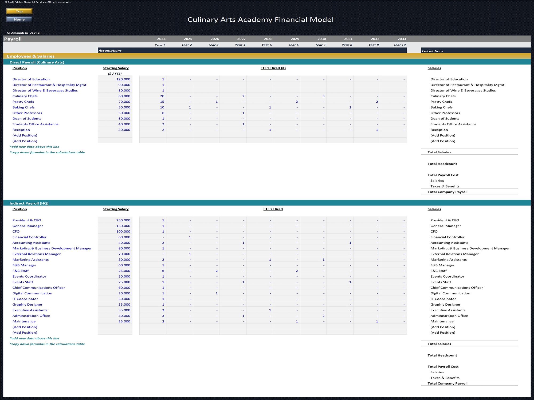Select General Manager starting salary 150.000
Image resolution: width=534 pixels, height=400 pixels.
click(x=115, y=226)
